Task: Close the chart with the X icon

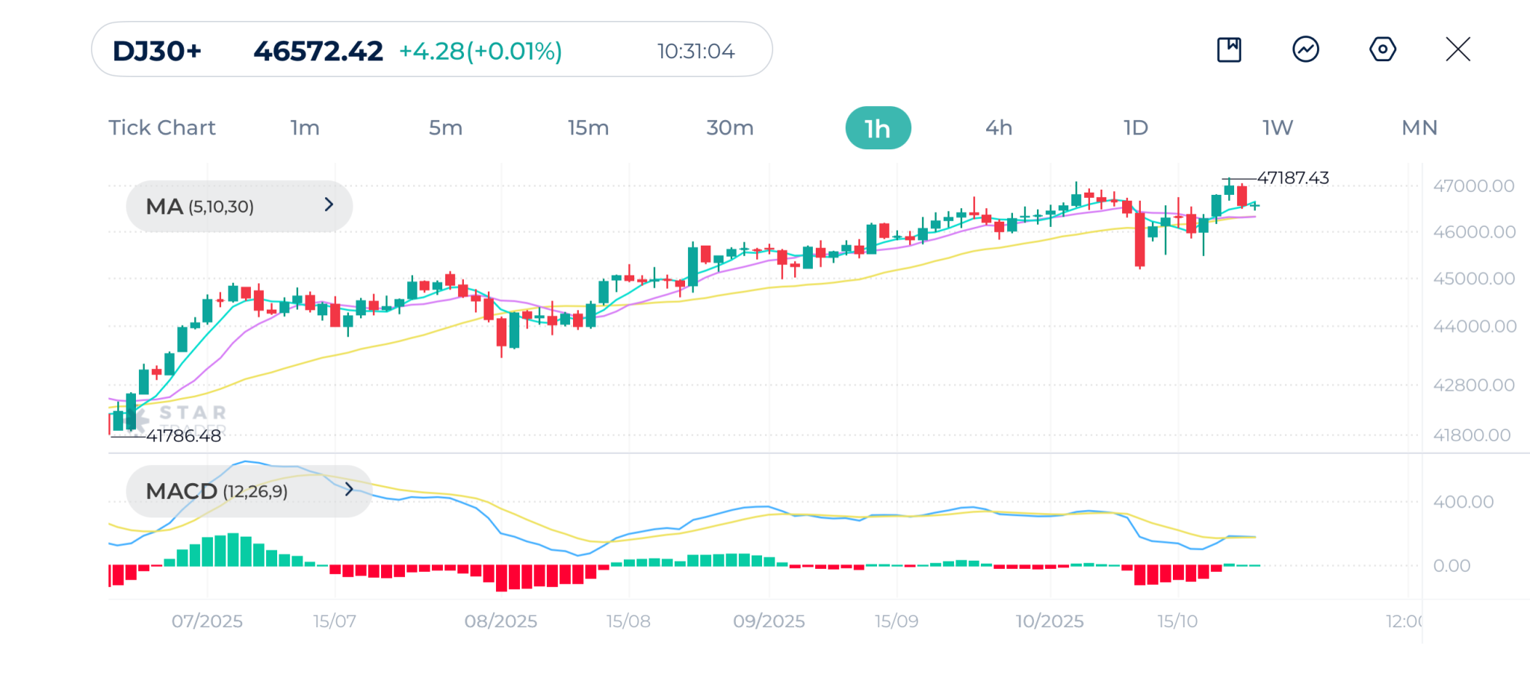Action: tap(1458, 50)
